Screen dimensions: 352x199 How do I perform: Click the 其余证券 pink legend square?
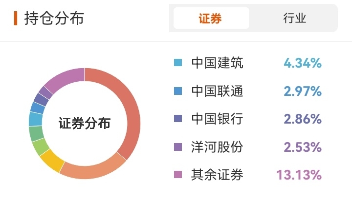click(x=178, y=175)
